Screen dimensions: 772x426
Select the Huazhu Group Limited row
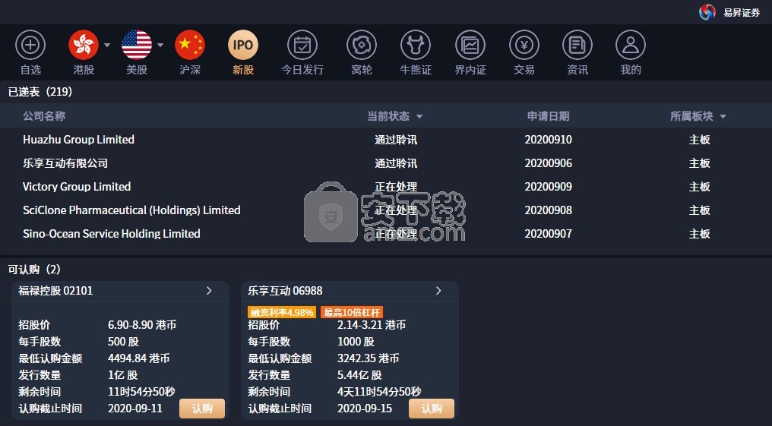point(386,140)
